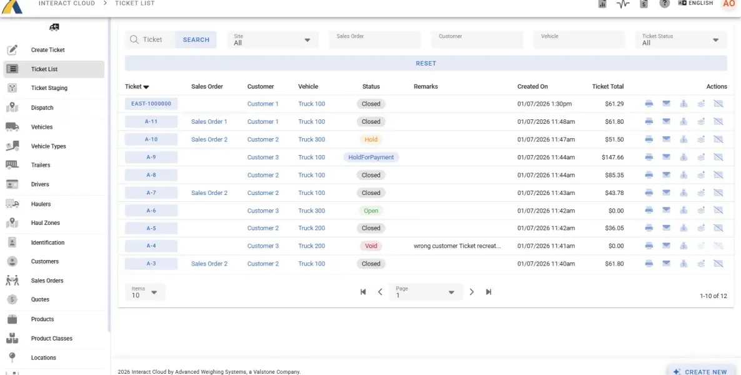Go to the next page of tickets
Screen dimensions: 741x375
click(472, 292)
